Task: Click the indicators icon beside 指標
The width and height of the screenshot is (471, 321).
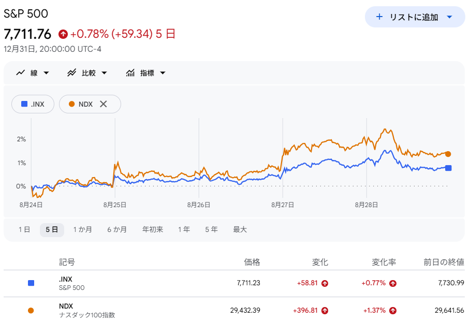Action: pos(130,72)
